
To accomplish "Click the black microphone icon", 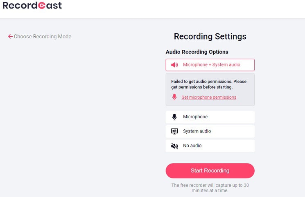I will click(174, 117).
